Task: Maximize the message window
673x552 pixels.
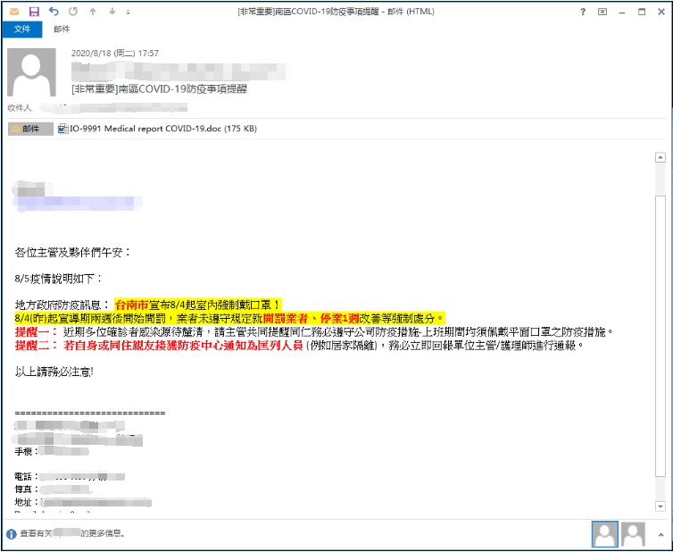Action: click(642, 12)
